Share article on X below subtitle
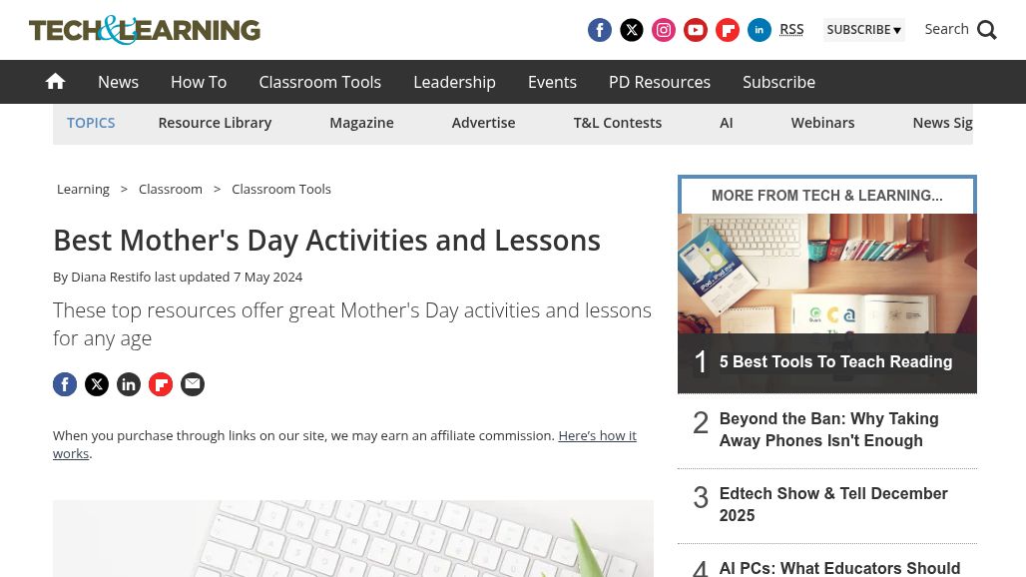Image resolution: width=1026 pixels, height=577 pixels. 97,384
